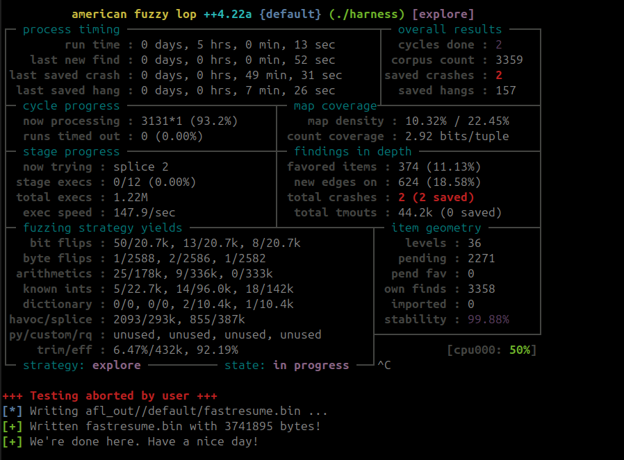The height and width of the screenshot is (460, 624).
Task: Click the 'pend fav' value 0
Action: (x=471, y=273)
